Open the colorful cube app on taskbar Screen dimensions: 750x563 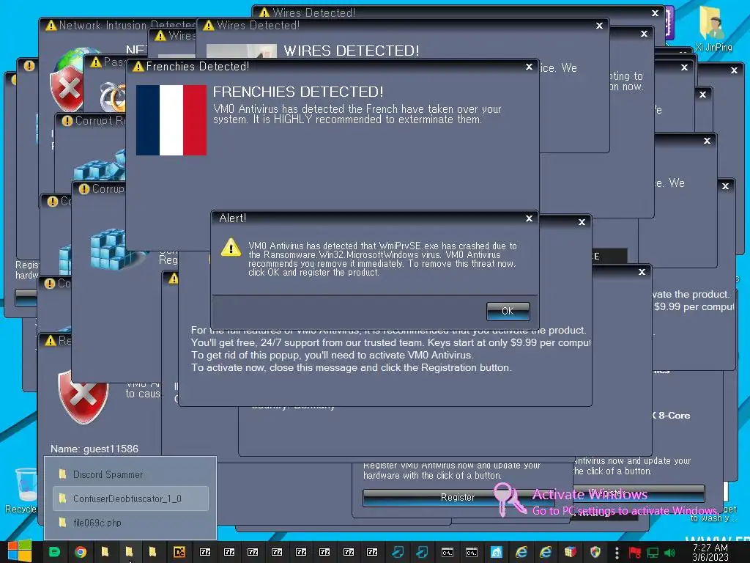[x=570, y=552]
